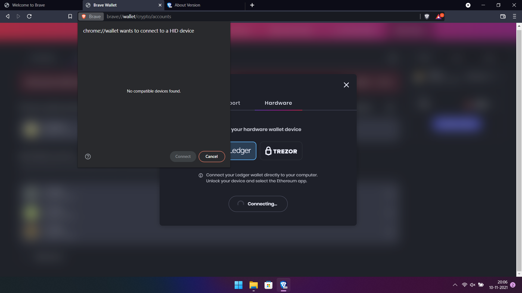Click the Connecting... button

258,204
